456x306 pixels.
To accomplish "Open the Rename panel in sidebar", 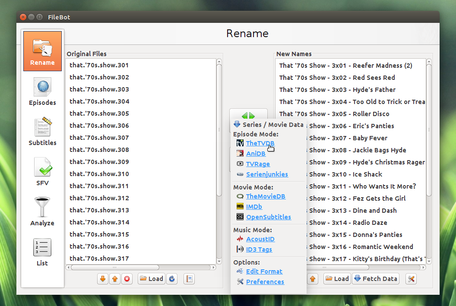I will click(42, 51).
